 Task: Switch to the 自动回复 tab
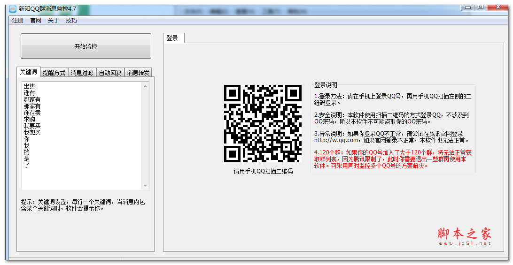click(110, 73)
